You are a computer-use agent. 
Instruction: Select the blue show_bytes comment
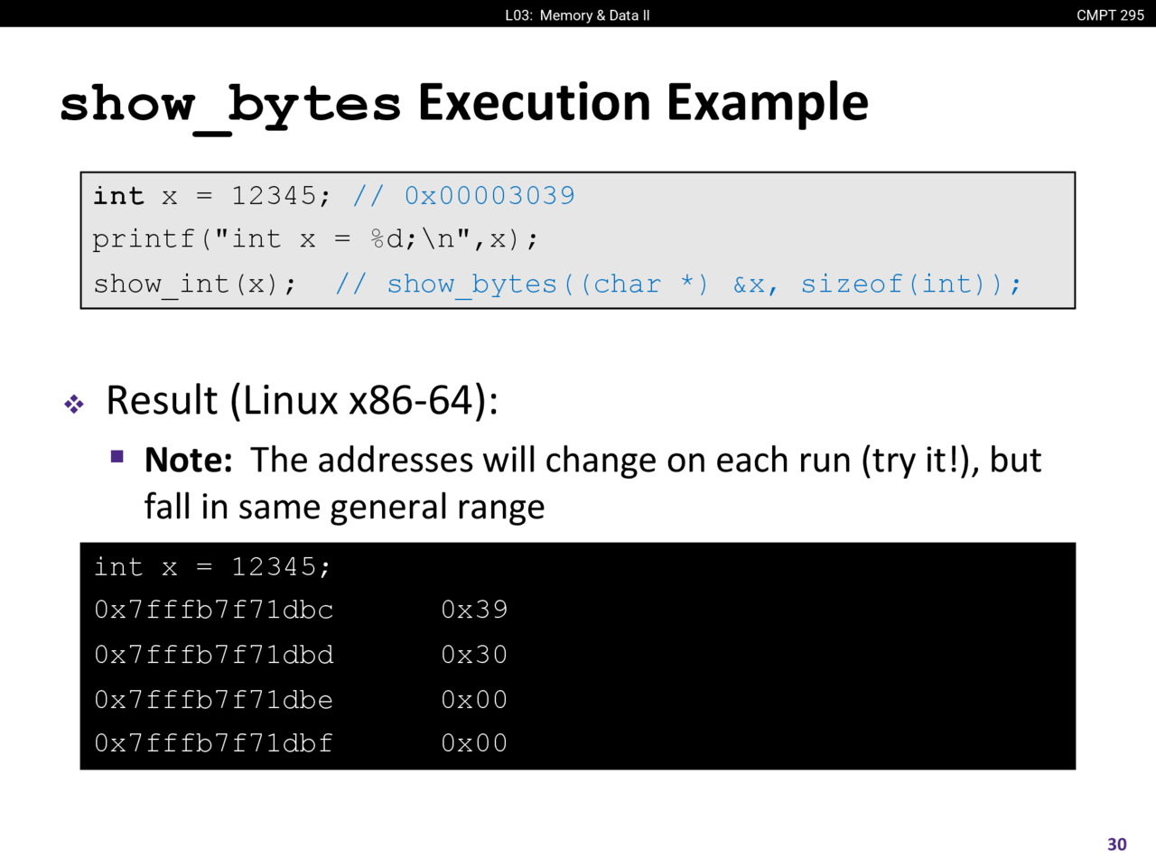tap(677, 284)
